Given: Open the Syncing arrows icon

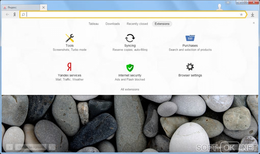Looking at the screenshot, I should 130,38.
